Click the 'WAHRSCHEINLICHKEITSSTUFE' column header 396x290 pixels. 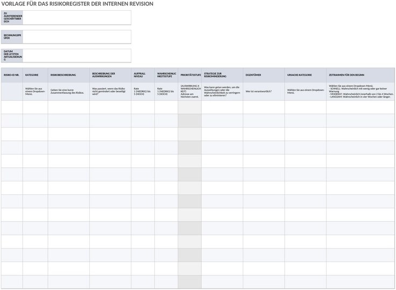166,75
